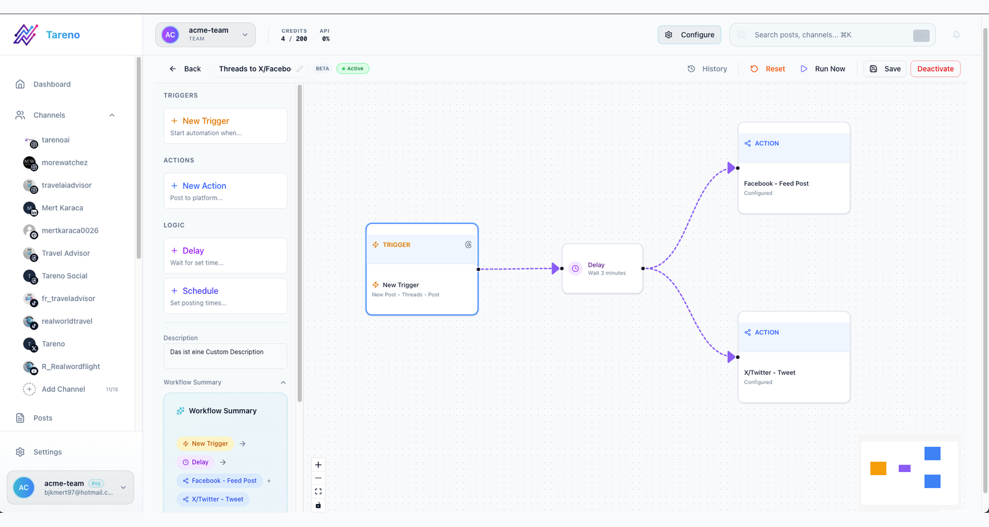Go Back to previous page
The width and height of the screenshot is (989, 527).
tap(185, 68)
